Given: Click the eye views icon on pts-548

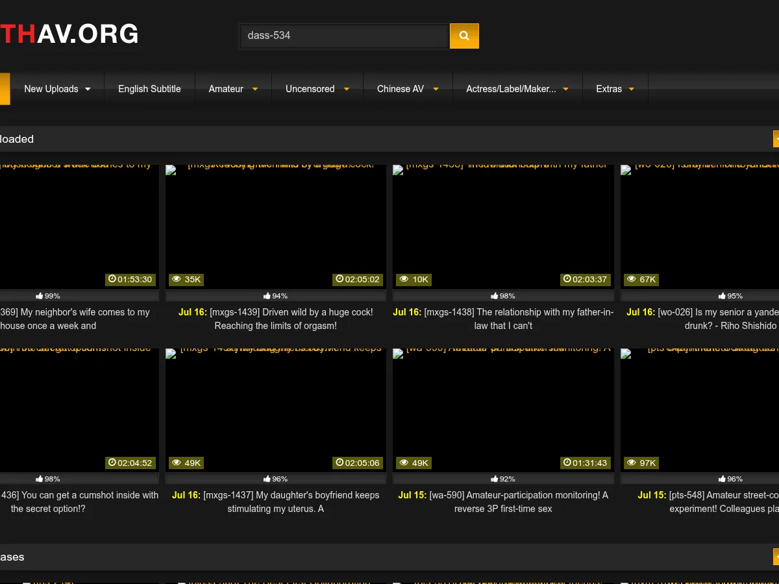Looking at the screenshot, I should coord(631,463).
